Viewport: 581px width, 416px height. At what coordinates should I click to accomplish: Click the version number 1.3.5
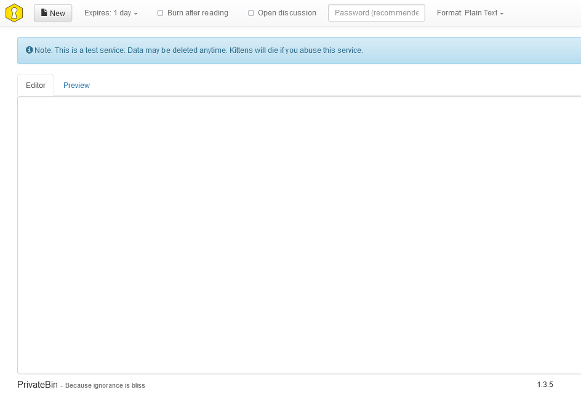tap(545, 385)
